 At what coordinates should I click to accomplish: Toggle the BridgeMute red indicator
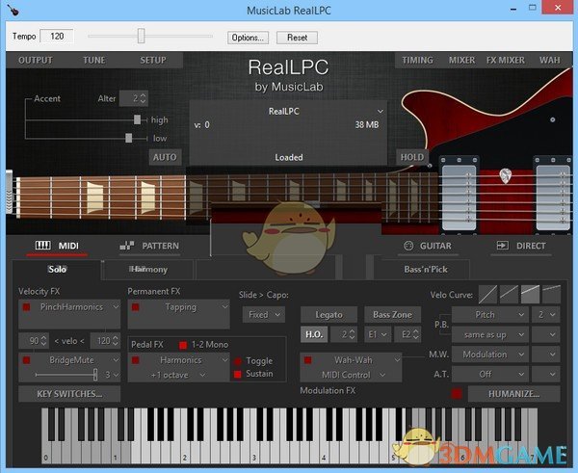pos(27,360)
